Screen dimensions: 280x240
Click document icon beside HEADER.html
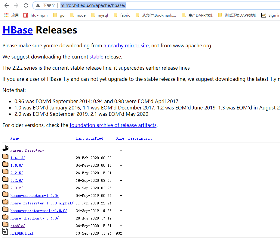pos(5,232)
